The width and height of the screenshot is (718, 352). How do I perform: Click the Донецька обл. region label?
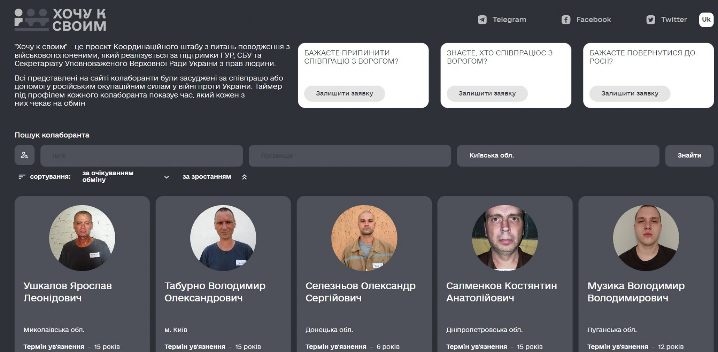pyautogui.click(x=329, y=330)
